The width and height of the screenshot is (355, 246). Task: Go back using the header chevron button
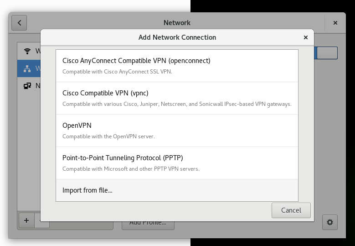click(19, 23)
